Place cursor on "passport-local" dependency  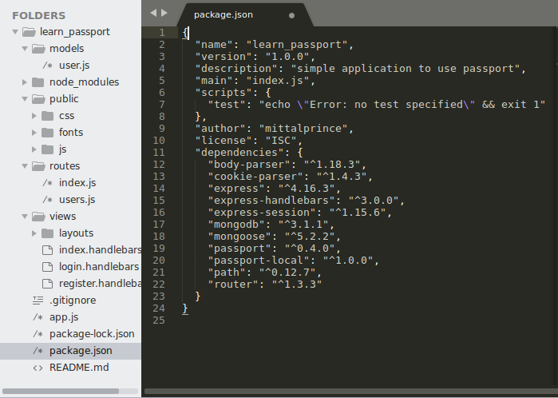coord(259,261)
